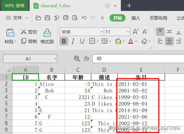Image resolution: width=184 pixels, height=134 pixels.
Task: Expand the borders dropdown arrow
Action: pos(97,41)
